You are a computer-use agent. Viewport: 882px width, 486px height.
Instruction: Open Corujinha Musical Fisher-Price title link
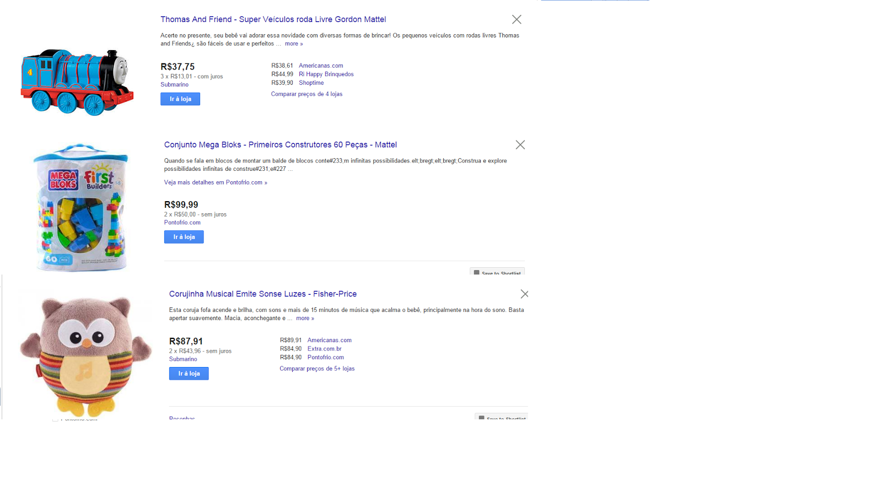point(262,294)
